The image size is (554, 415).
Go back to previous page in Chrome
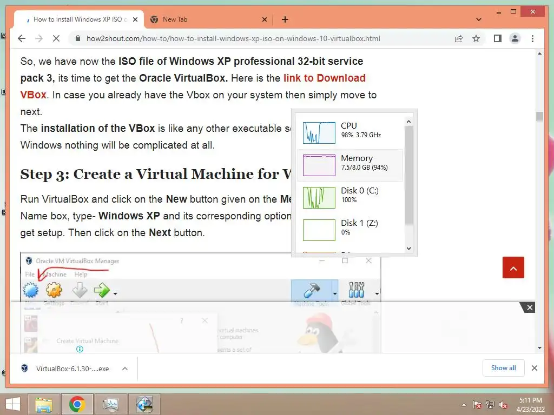click(x=22, y=38)
